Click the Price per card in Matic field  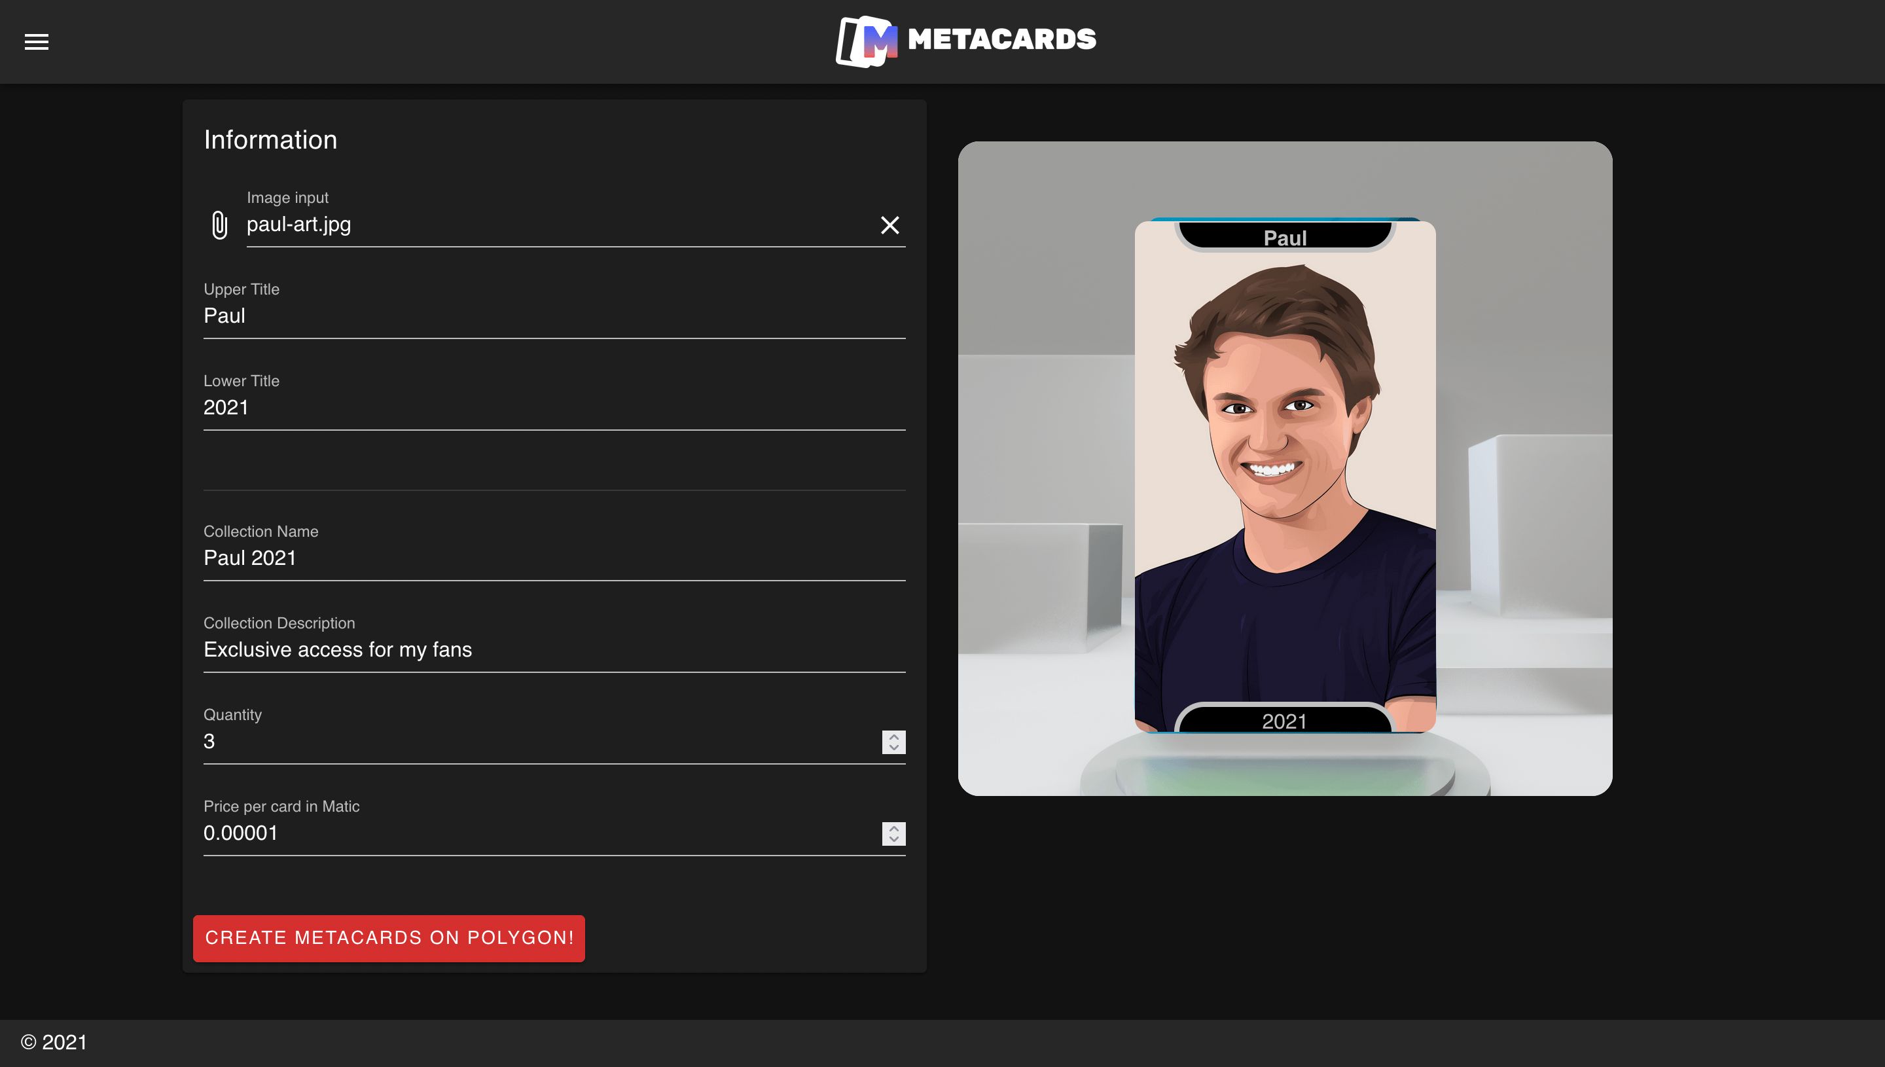click(x=554, y=833)
